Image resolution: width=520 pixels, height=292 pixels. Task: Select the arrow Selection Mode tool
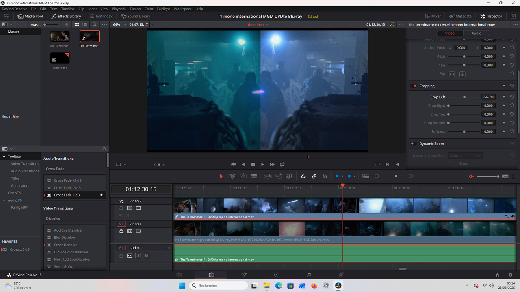[x=221, y=176]
